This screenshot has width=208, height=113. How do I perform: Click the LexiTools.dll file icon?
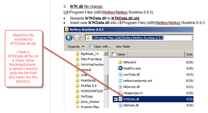(120, 74)
